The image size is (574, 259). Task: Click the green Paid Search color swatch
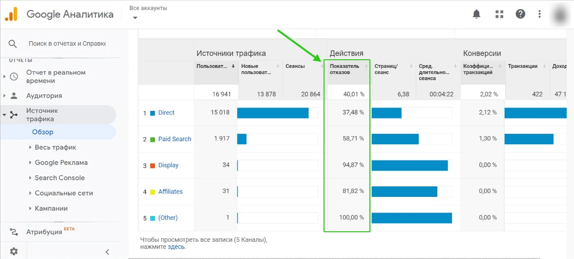tap(152, 140)
